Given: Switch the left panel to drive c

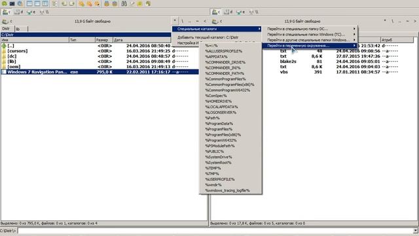Looking at the screenshot, I should [7, 12].
